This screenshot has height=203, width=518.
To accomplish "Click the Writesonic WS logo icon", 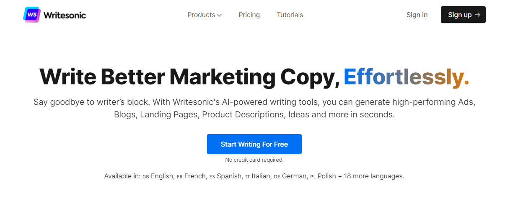I will 32,15.
